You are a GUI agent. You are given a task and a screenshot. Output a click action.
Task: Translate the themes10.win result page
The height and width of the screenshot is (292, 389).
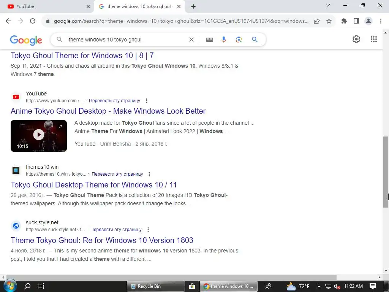pyautogui.click(x=117, y=174)
